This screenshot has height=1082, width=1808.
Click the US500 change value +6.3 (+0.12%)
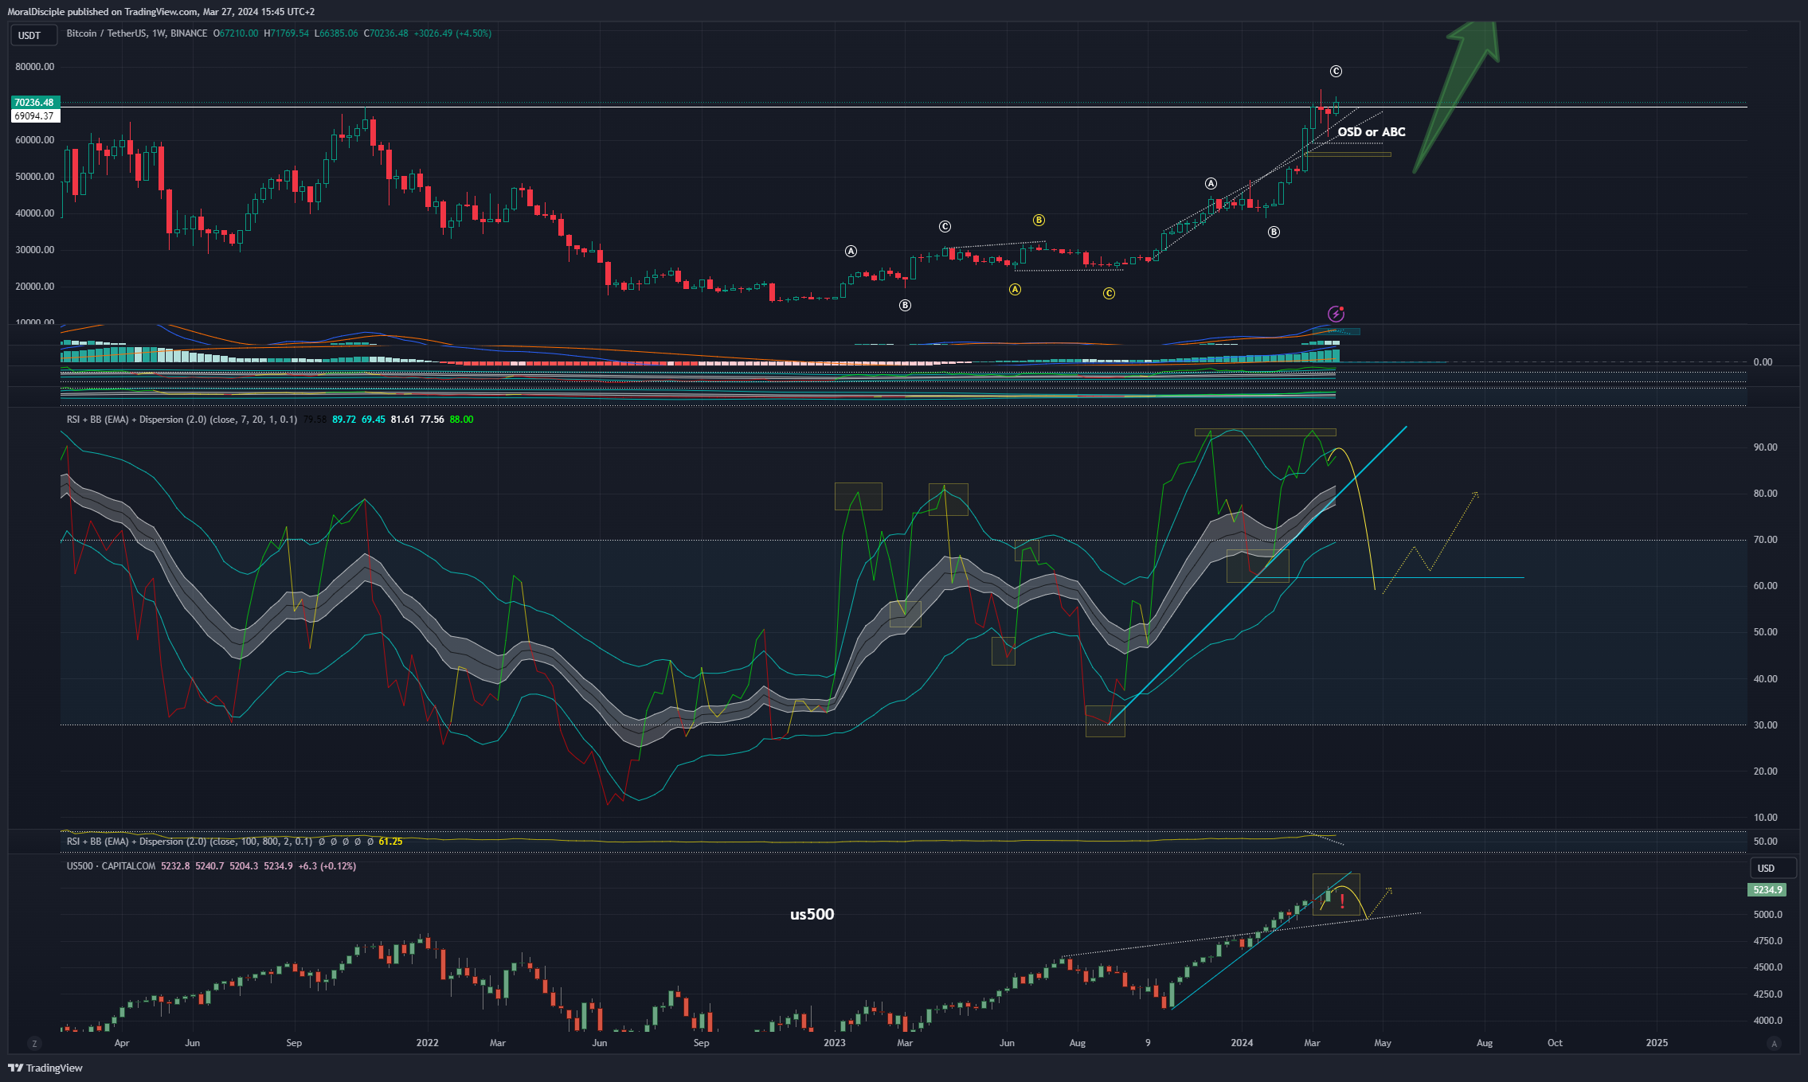pyautogui.click(x=327, y=866)
